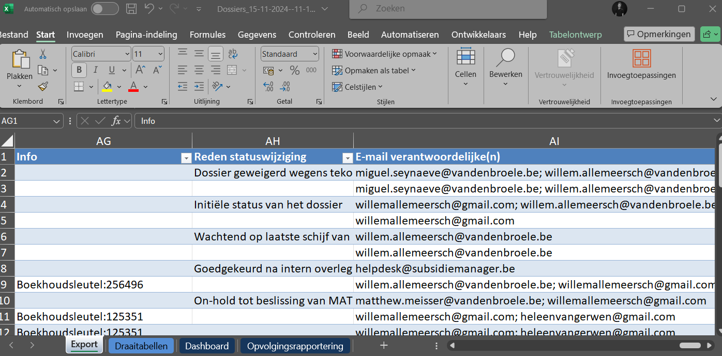Click the Opmerkingen button

point(658,34)
